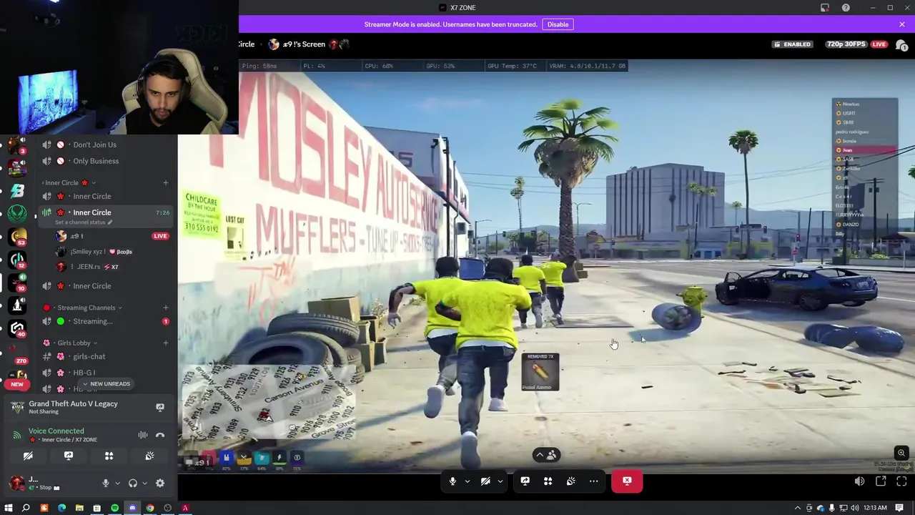
Task: Add a channel to Inner Circle category
Action: click(x=166, y=182)
